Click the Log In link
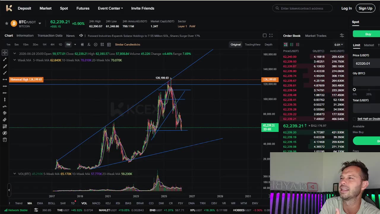This screenshot has width=380, height=214. point(346,8)
